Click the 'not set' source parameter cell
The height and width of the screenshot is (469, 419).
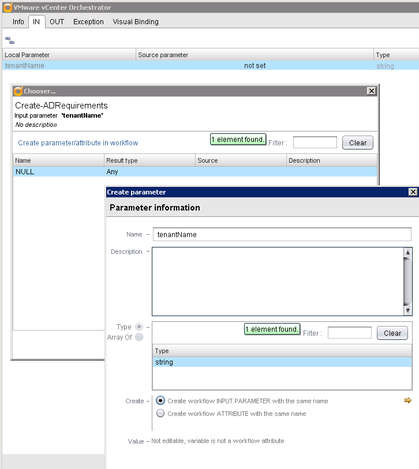pos(255,66)
